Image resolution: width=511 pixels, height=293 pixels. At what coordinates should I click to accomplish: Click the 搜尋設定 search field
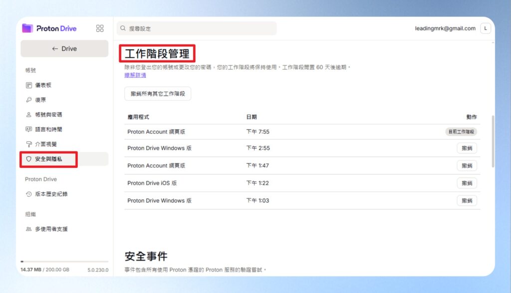click(197, 28)
